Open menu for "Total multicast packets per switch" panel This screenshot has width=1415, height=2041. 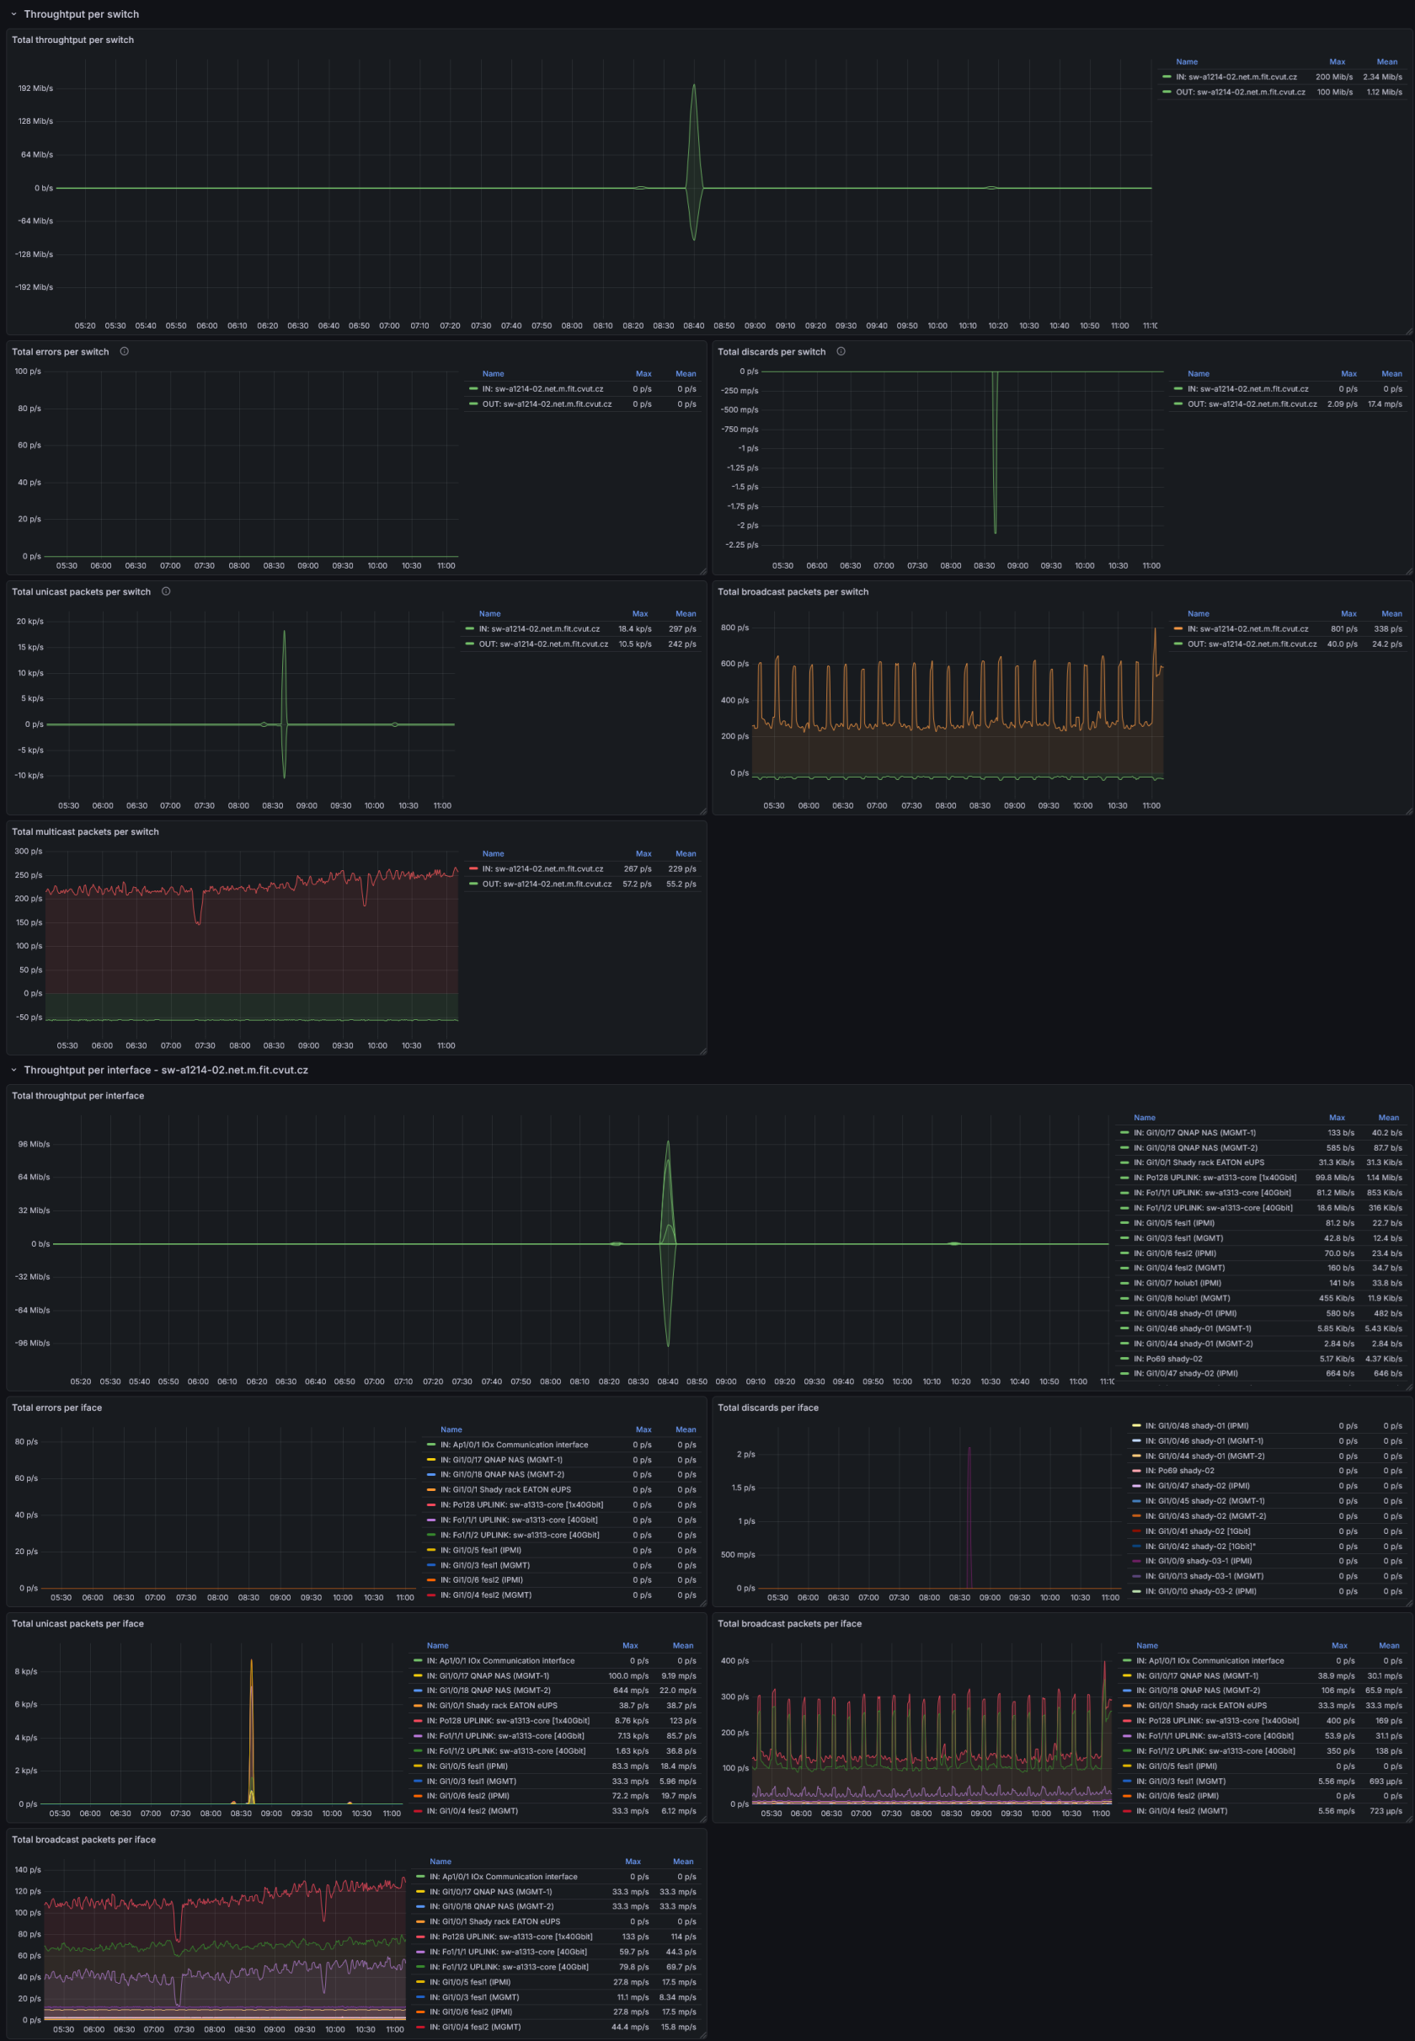(84, 831)
